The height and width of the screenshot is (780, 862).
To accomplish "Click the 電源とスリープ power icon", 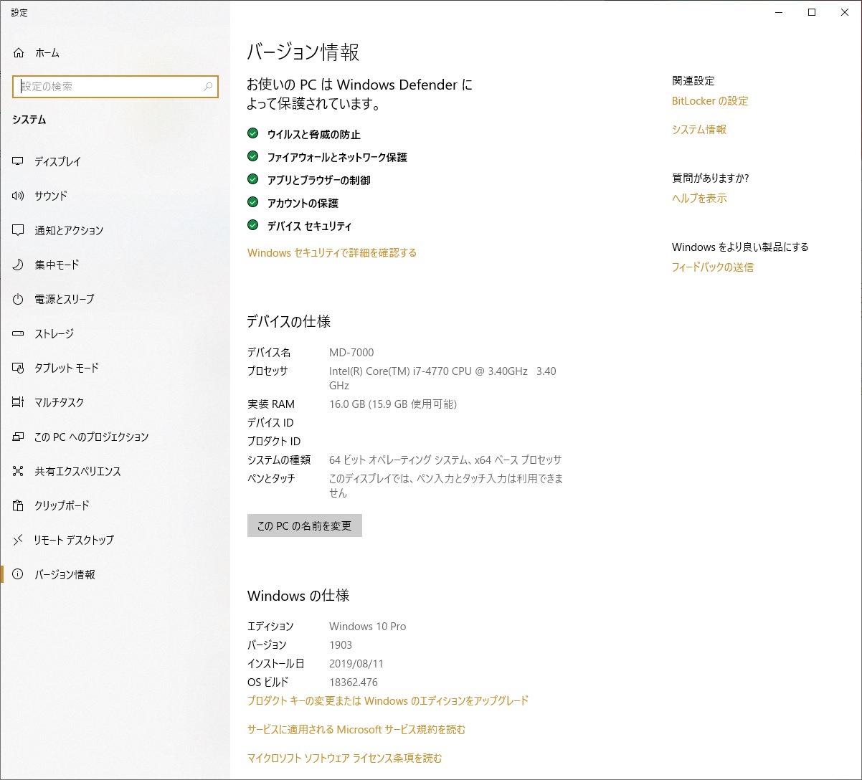I will click(x=19, y=299).
